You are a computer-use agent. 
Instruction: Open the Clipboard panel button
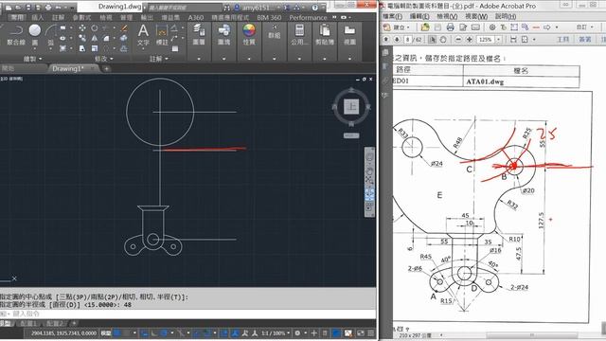(325, 35)
